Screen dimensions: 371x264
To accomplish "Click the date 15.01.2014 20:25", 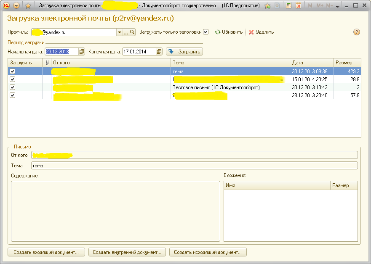I will (310, 79).
